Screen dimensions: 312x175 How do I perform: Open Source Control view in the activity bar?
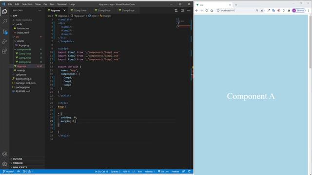click(4, 31)
